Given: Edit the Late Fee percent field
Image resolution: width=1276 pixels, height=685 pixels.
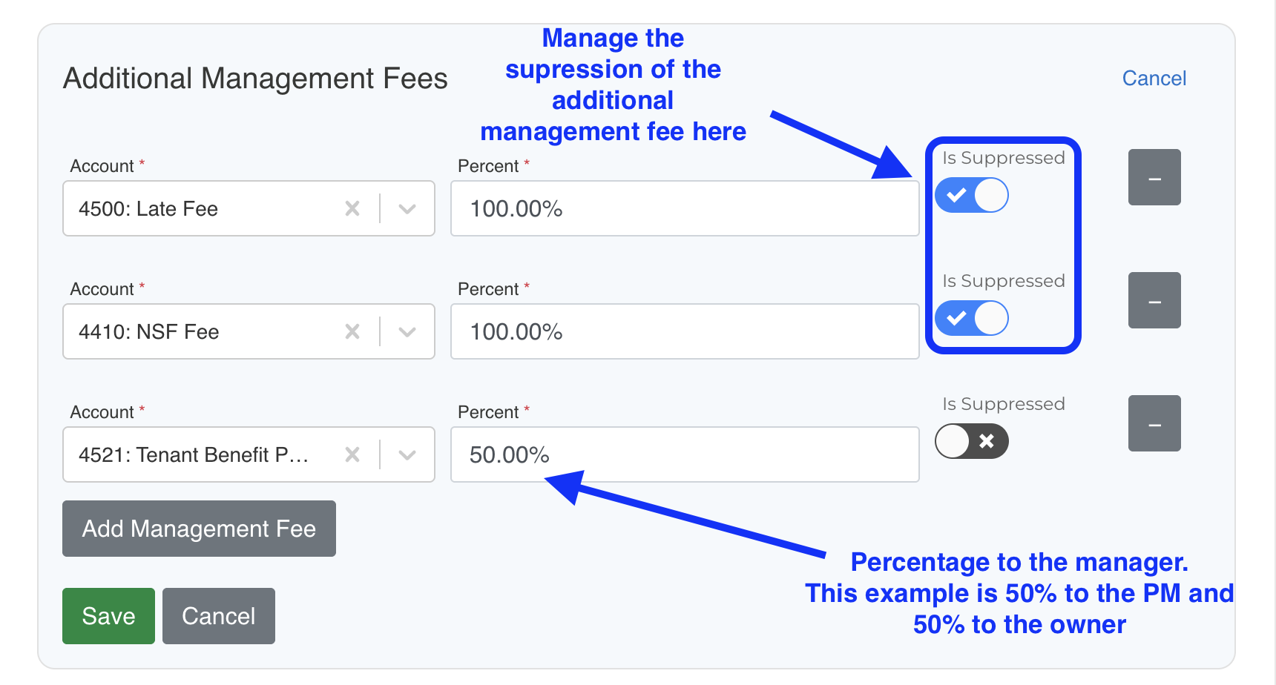Looking at the screenshot, I should click(x=684, y=209).
